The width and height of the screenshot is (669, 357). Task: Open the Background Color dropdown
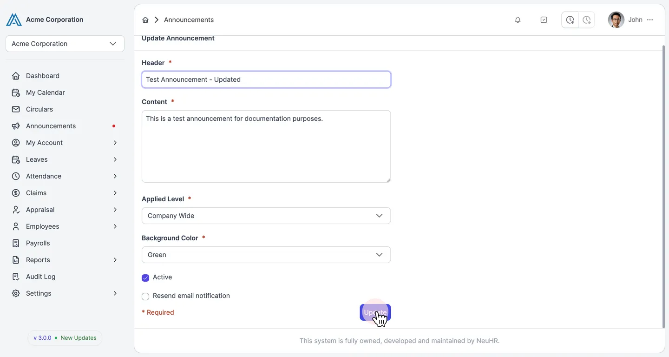(x=266, y=255)
